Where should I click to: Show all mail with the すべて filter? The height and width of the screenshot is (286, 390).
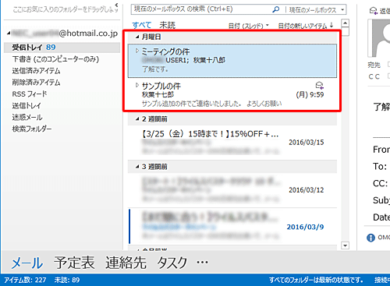142,25
